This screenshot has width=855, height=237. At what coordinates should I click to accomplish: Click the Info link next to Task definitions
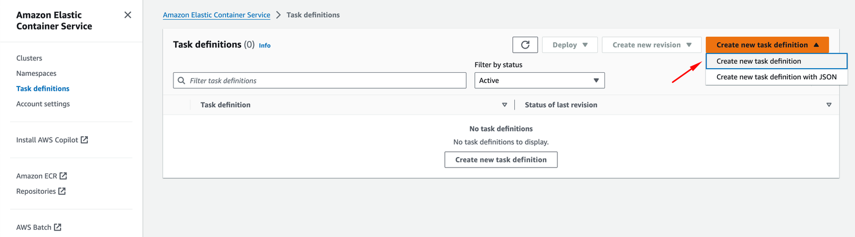(265, 46)
